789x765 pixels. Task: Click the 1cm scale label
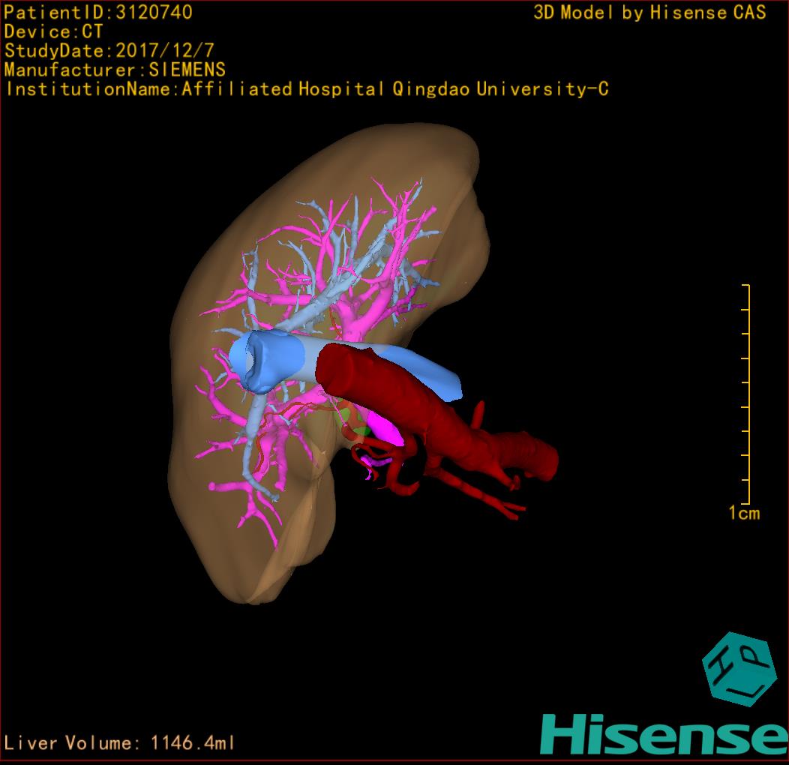pos(744,513)
